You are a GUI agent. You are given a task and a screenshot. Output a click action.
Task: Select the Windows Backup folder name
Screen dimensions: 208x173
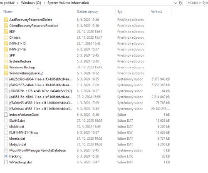(22, 67)
